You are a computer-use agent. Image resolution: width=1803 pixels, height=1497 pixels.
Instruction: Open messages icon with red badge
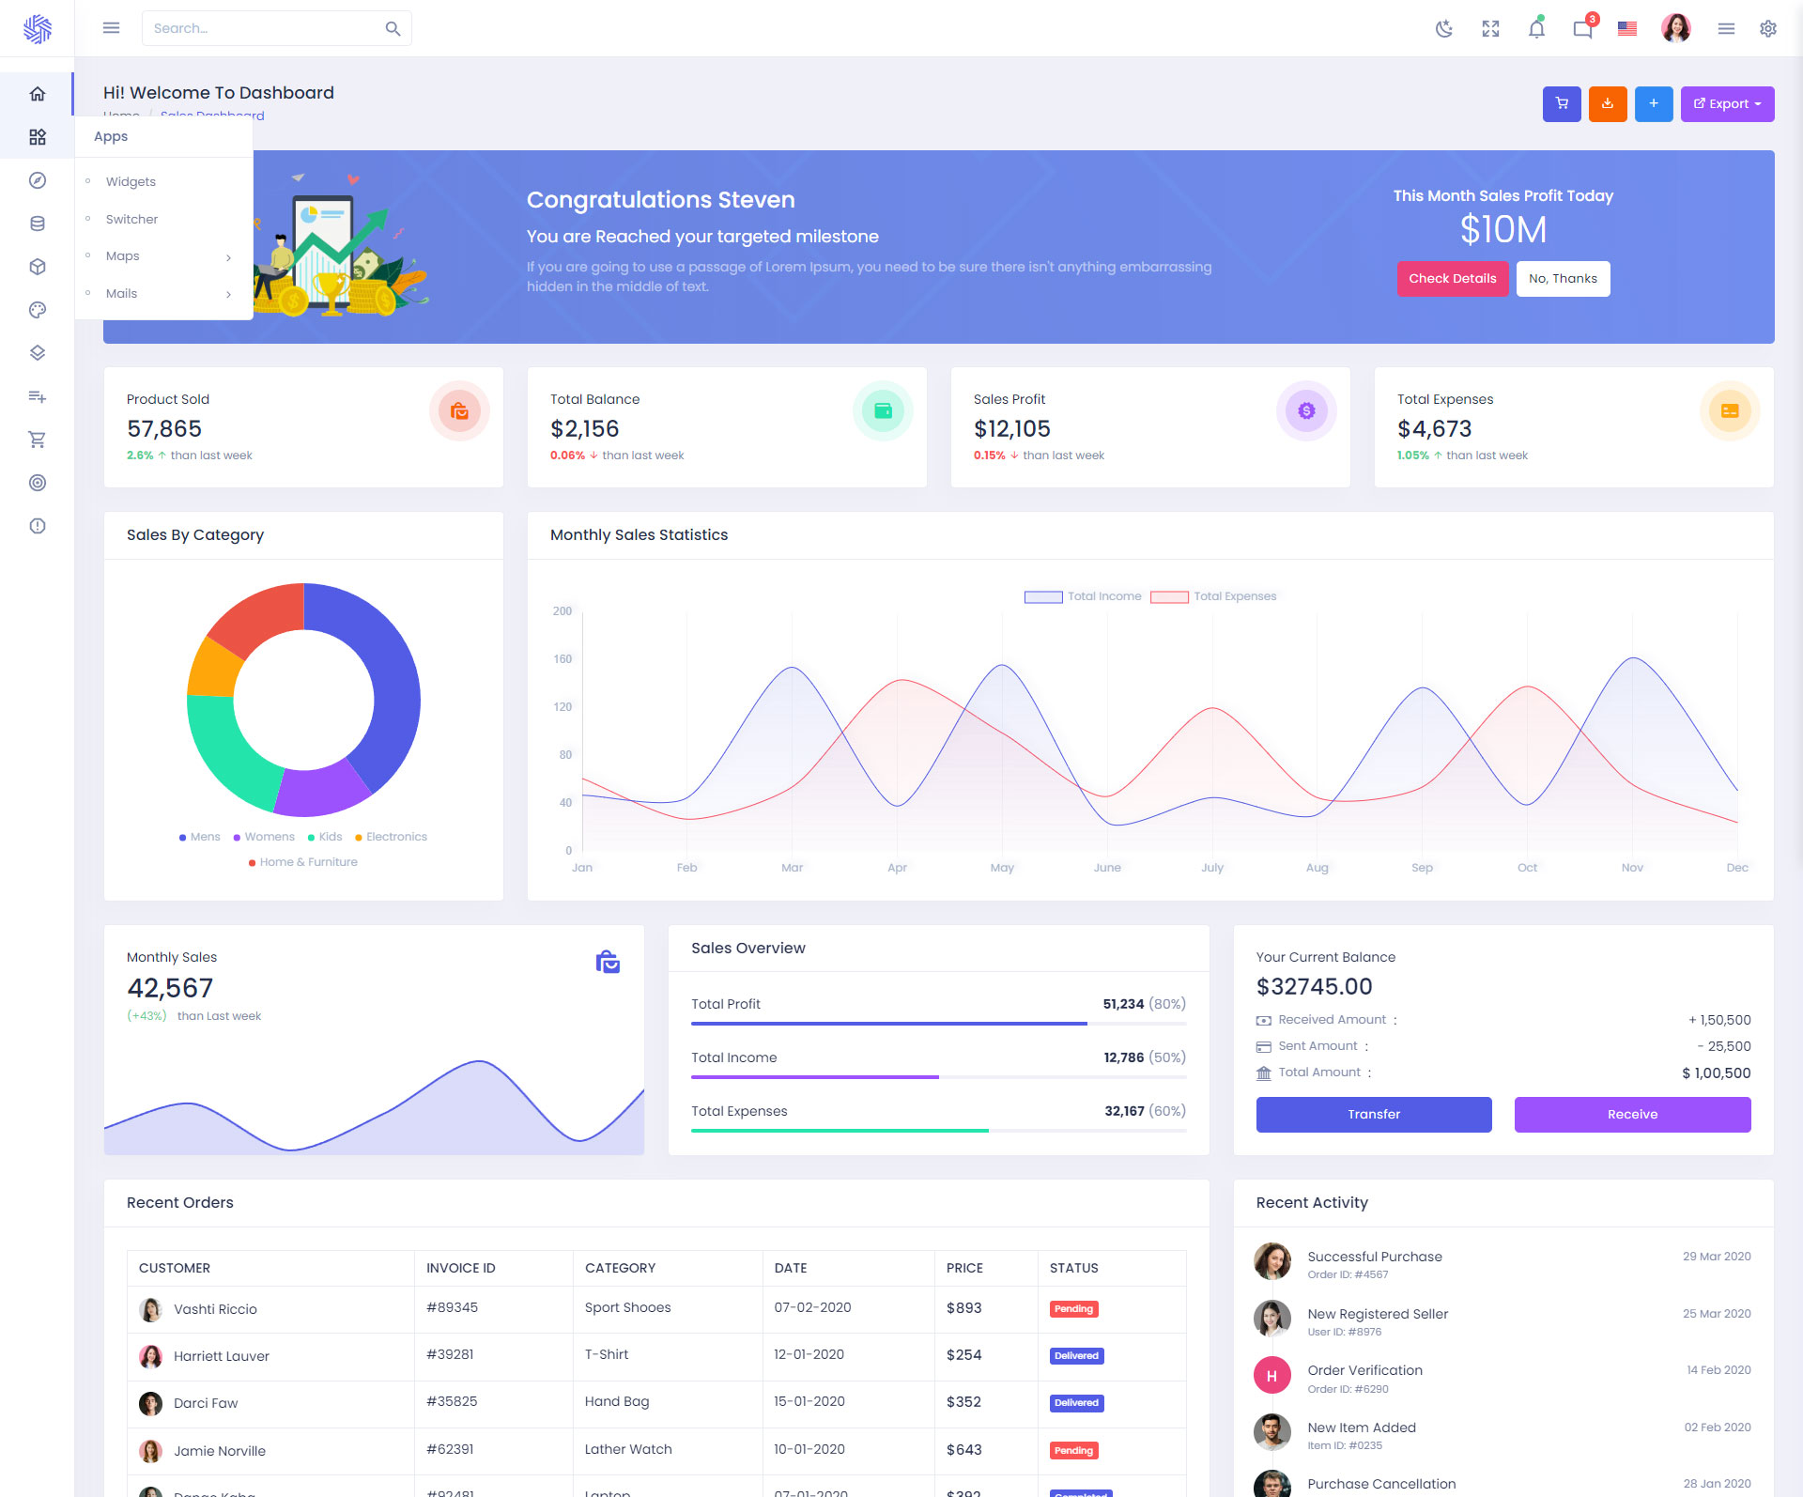1582,28
